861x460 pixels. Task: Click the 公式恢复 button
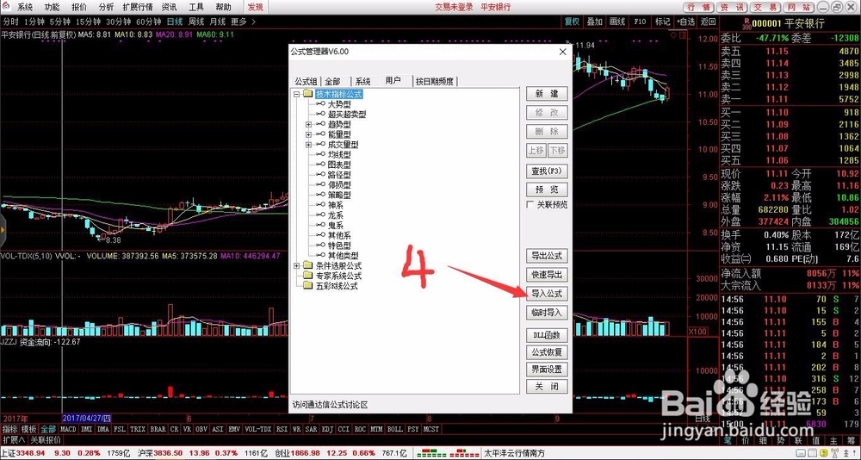pyautogui.click(x=547, y=352)
